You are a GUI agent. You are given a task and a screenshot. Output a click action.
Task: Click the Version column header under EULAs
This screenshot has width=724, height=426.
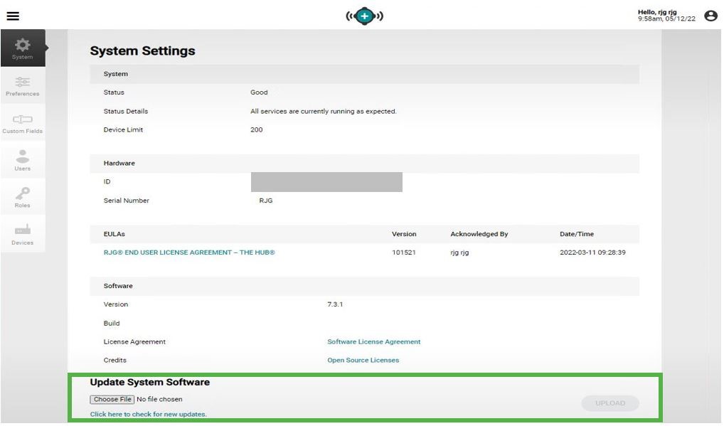[405, 233]
